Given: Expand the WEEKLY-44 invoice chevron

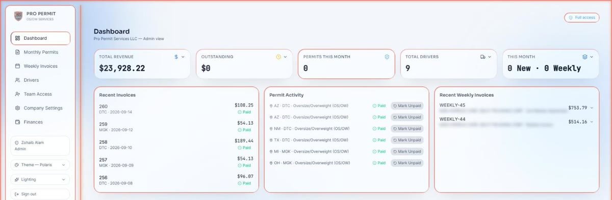Looking at the screenshot, I should (592, 122).
